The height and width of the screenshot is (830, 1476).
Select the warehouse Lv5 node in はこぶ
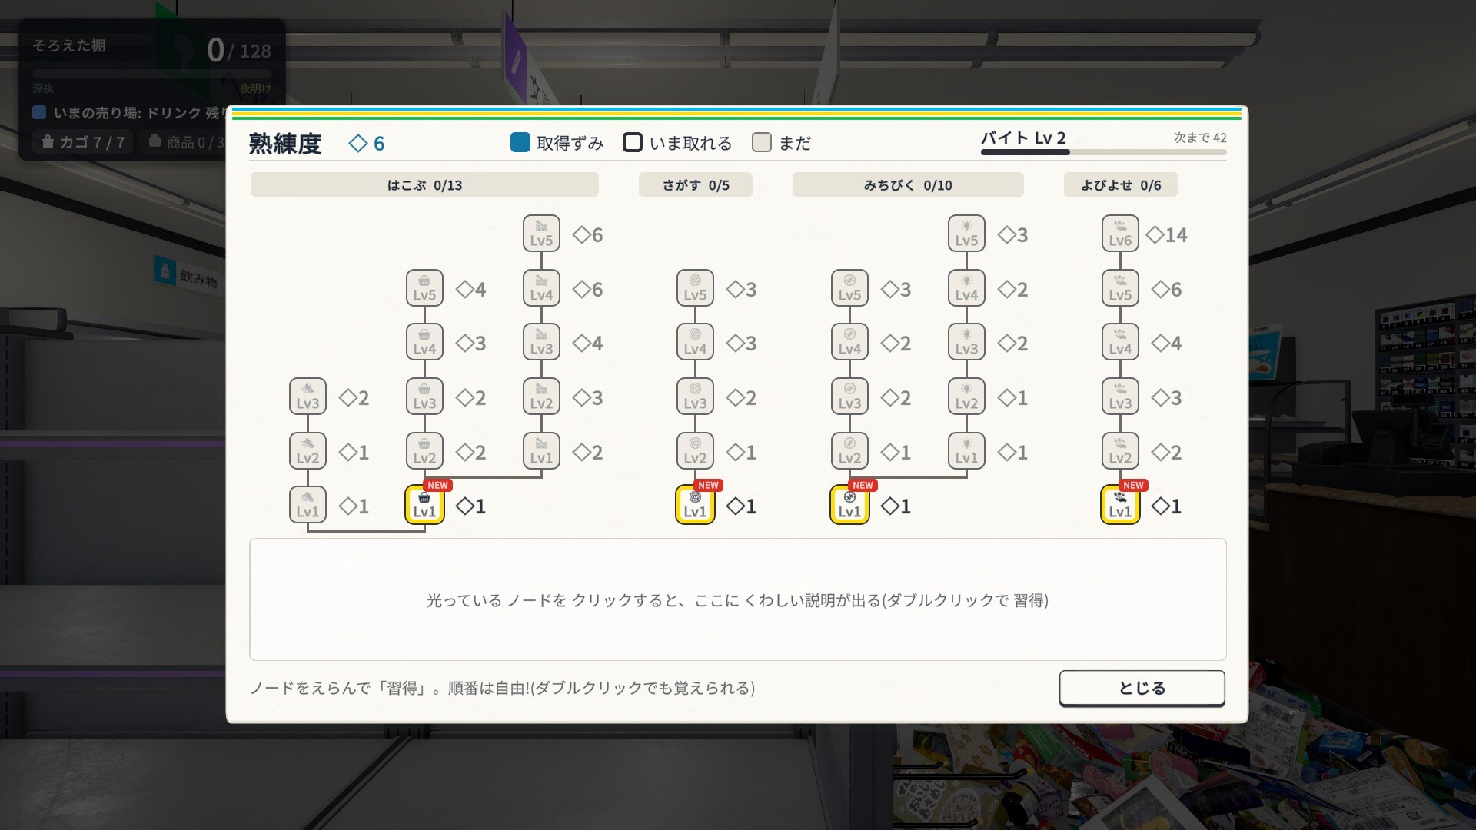click(x=541, y=234)
